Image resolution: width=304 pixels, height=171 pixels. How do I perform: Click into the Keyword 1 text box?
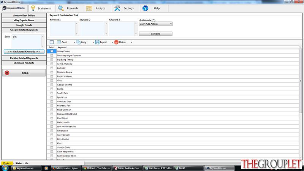(63, 29)
